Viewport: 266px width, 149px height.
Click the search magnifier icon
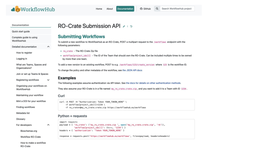157,8
